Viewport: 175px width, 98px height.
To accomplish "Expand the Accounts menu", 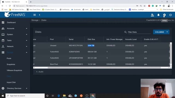I will click(x=27, y=28).
